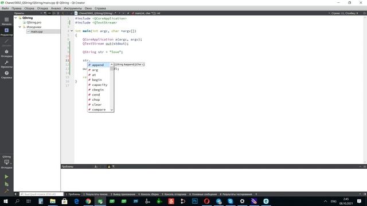Open the Welcome (Начало) mode

(x=6, y=21)
